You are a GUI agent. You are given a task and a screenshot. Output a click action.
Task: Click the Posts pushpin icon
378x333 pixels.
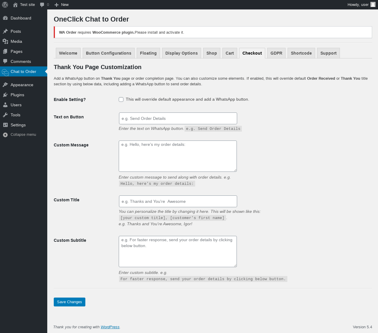coord(5,31)
